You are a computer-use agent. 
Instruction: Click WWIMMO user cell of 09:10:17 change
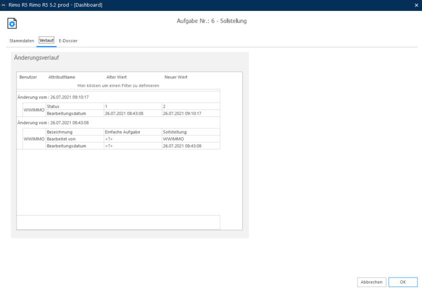34,110
